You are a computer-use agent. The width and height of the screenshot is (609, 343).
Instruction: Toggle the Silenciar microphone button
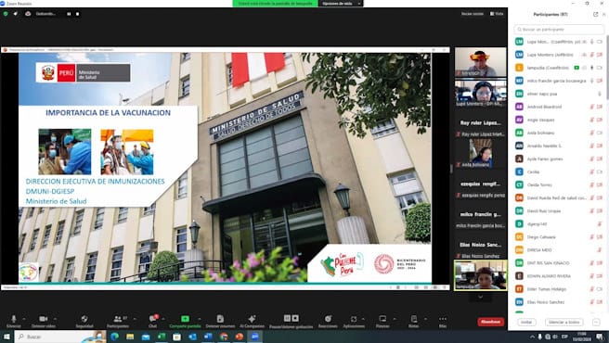click(x=14, y=319)
